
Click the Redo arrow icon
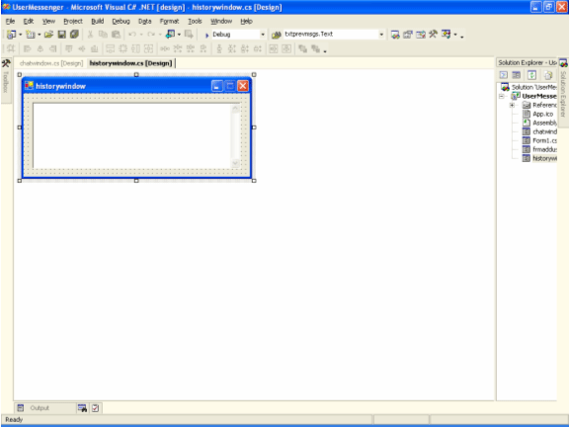tap(151, 35)
